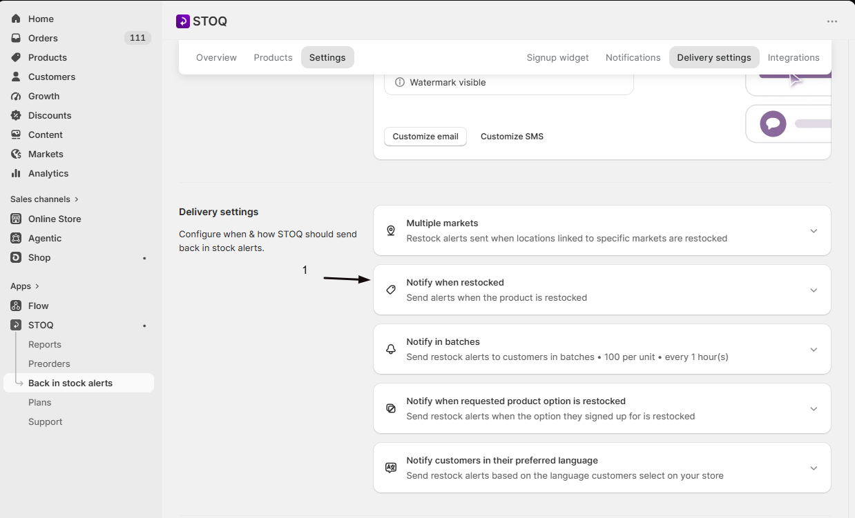
Task: Click the Delivery settings section heading
Action: click(218, 212)
